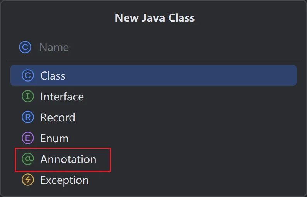Click the blue Record icon
This screenshot has width=307, height=197.
coord(28,117)
